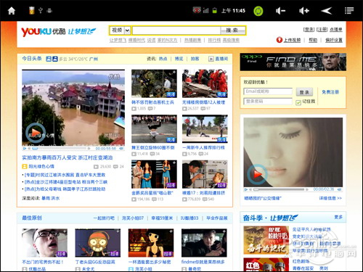The height and width of the screenshot is (272, 363).
Task: Tap the back arrow in status bar
Action: [326, 11]
